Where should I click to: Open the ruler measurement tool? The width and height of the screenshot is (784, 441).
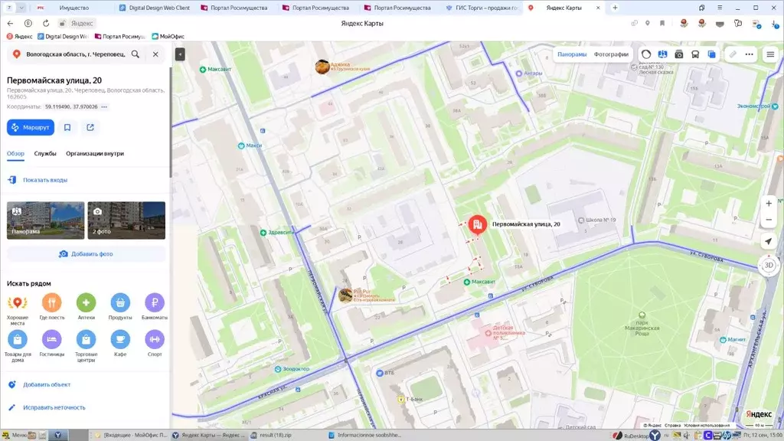[x=733, y=54]
